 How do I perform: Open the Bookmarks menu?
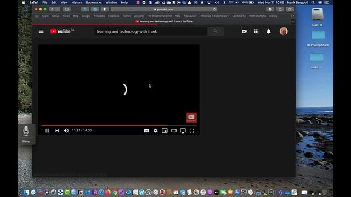pos(94,2)
